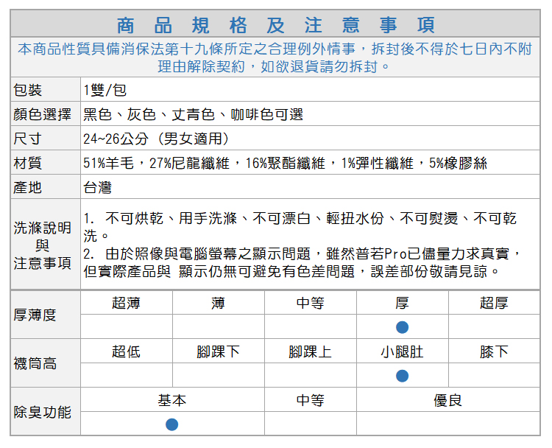Click the 51%羊毛 material composition text
552x448 pixels.
tap(285, 164)
